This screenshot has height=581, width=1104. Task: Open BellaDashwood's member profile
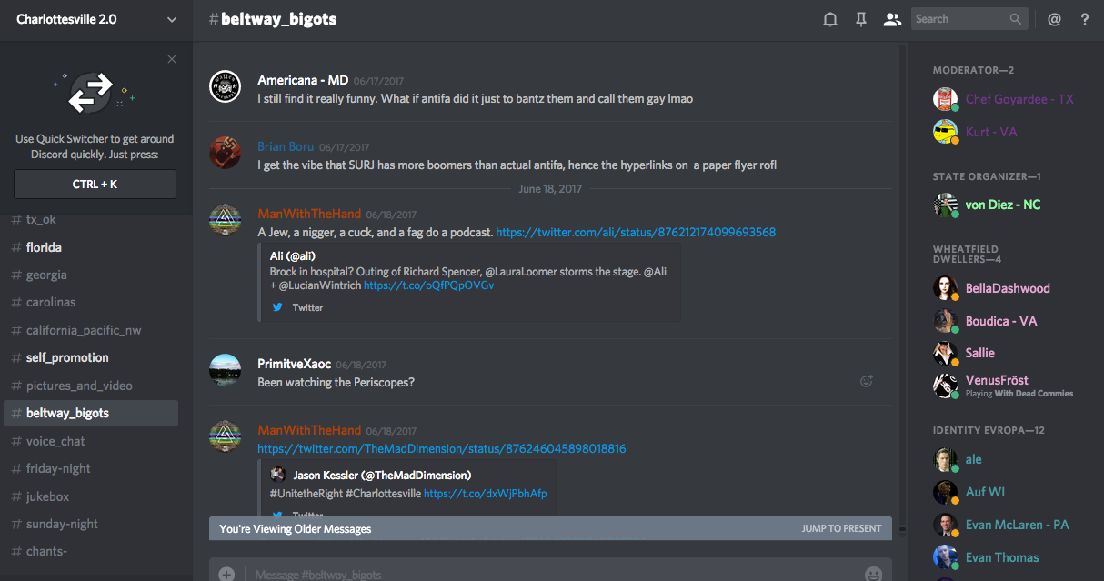coord(1007,288)
